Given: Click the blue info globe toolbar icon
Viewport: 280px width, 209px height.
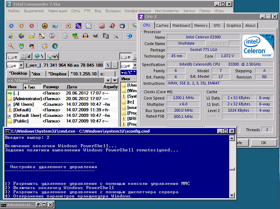Looking at the screenshot, I should coord(129,36).
